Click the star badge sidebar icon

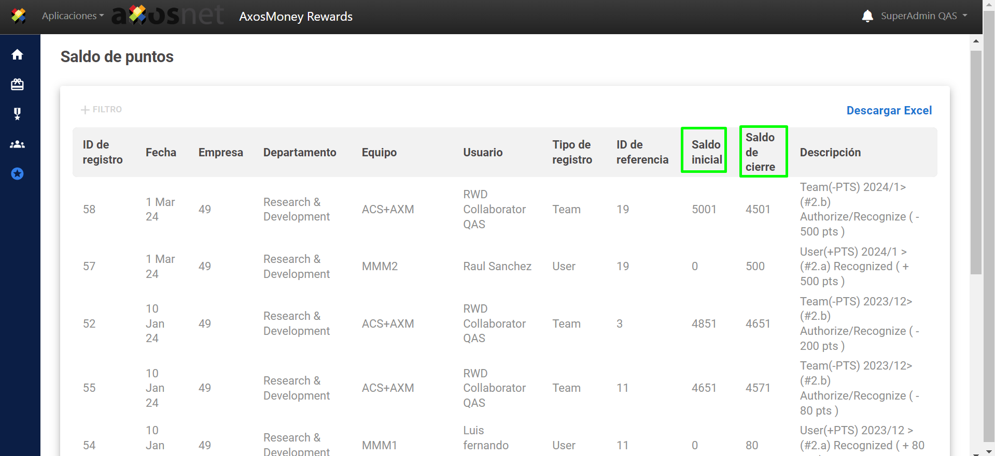click(x=17, y=174)
